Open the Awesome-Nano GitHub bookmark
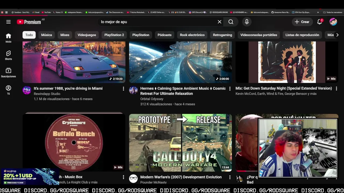344x193 pixels. 281,12
